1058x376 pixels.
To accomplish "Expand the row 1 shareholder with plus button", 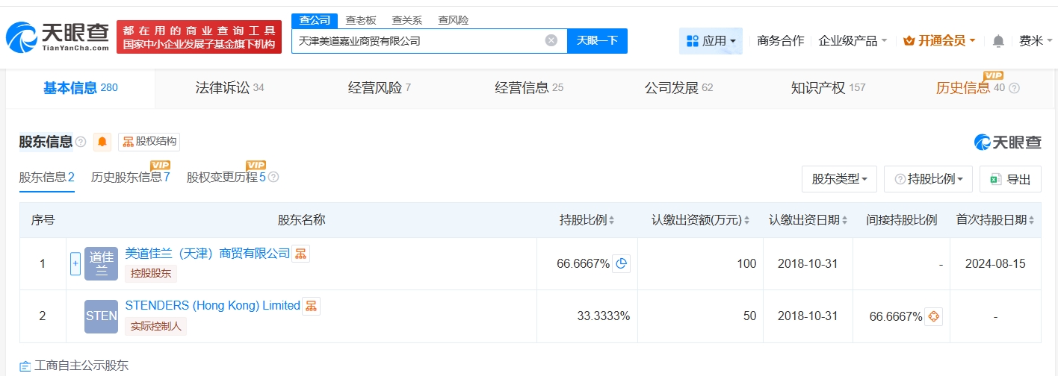I will (x=75, y=263).
